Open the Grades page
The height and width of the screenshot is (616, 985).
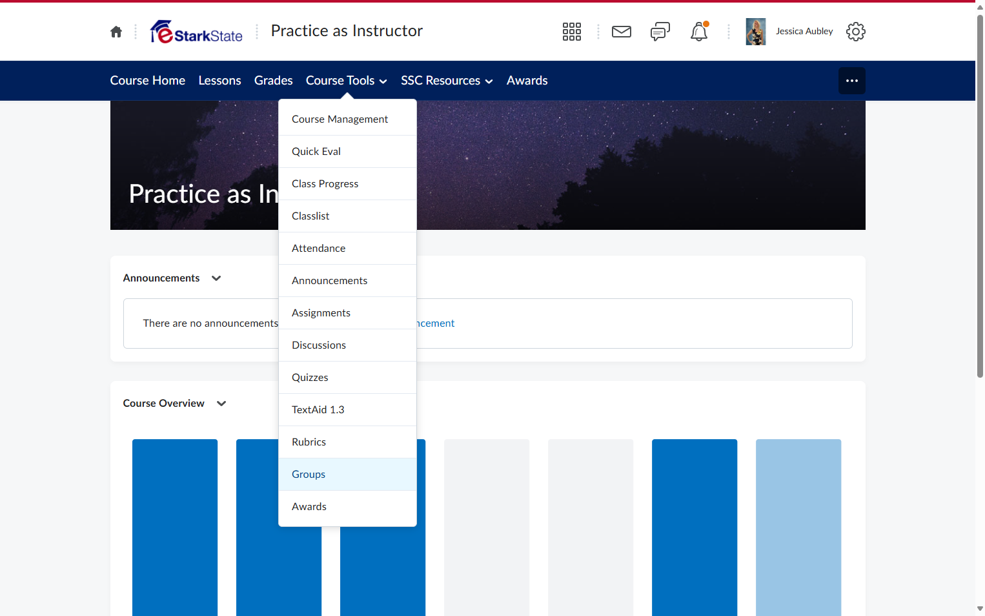pyautogui.click(x=274, y=81)
